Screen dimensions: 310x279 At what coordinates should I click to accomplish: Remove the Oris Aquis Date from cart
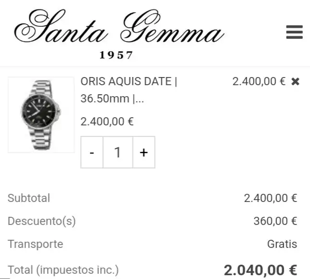coord(295,81)
